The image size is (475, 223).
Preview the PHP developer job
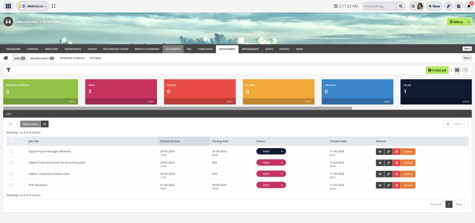point(380,185)
